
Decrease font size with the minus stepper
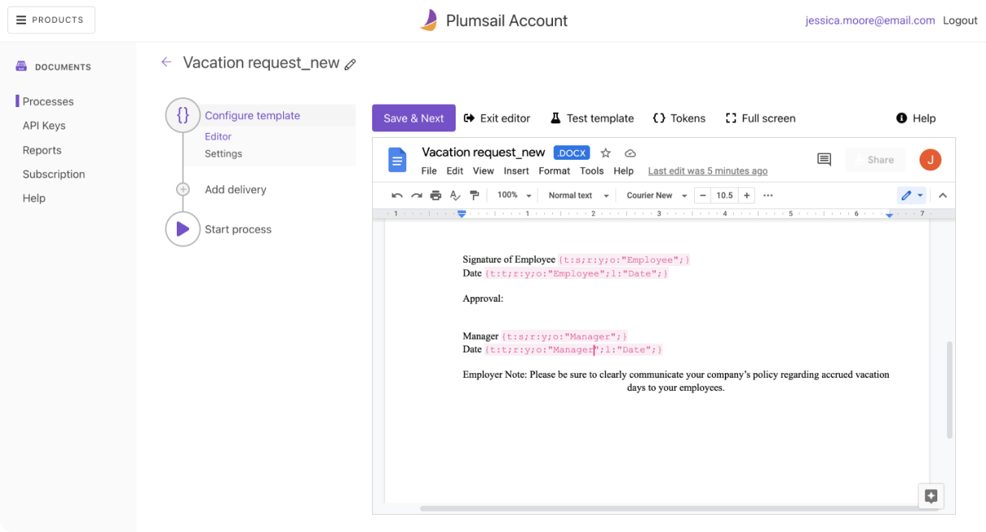coord(702,195)
